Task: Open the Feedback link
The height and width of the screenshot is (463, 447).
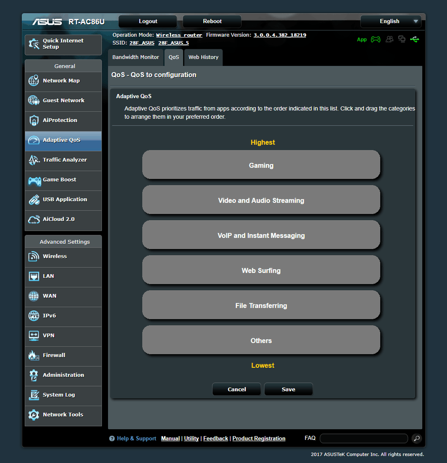Action: (x=215, y=439)
